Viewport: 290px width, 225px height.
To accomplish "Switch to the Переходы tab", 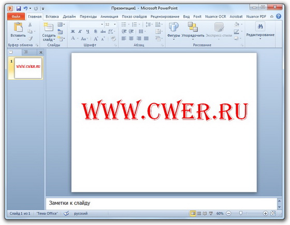I will point(88,17).
